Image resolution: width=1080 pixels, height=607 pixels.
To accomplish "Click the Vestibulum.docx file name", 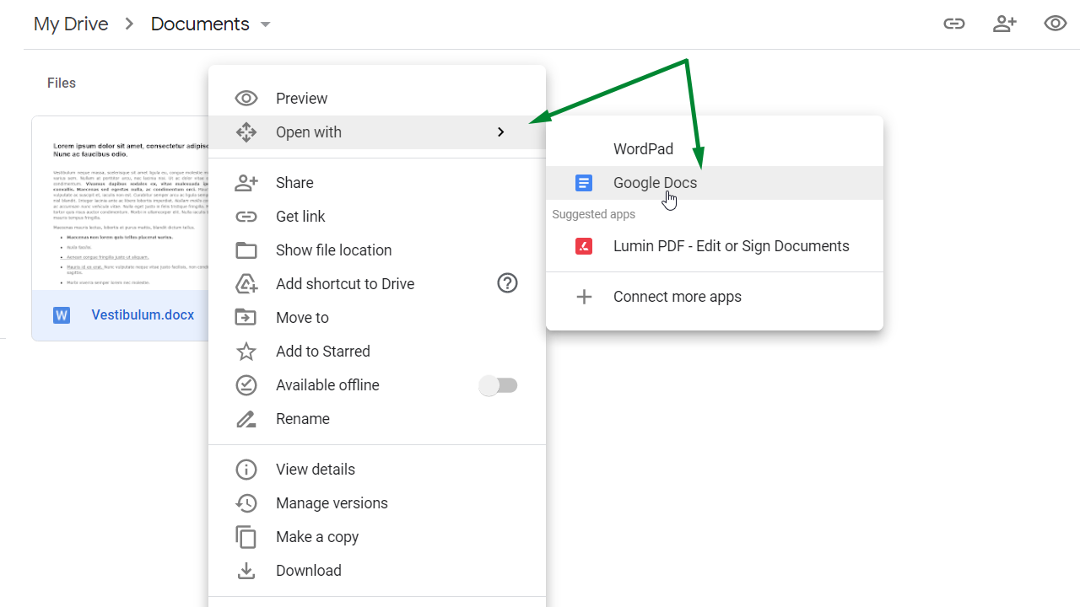I will [143, 315].
